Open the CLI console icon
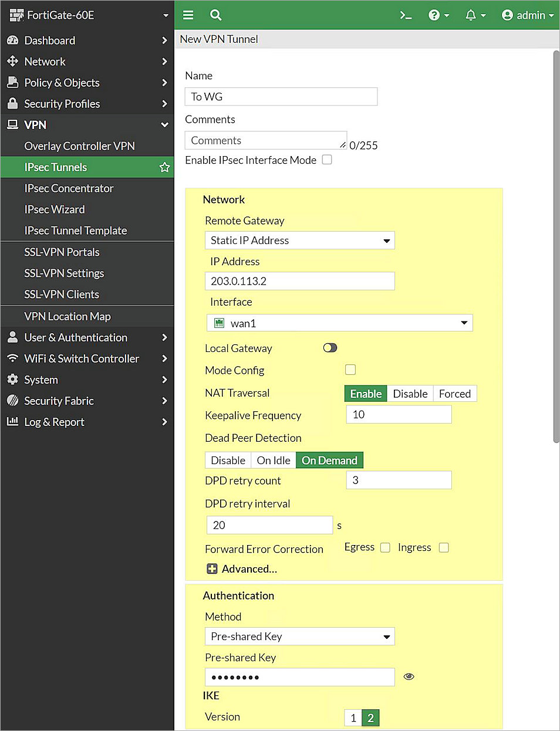The width and height of the screenshot is (560, 731). [406, 15]
